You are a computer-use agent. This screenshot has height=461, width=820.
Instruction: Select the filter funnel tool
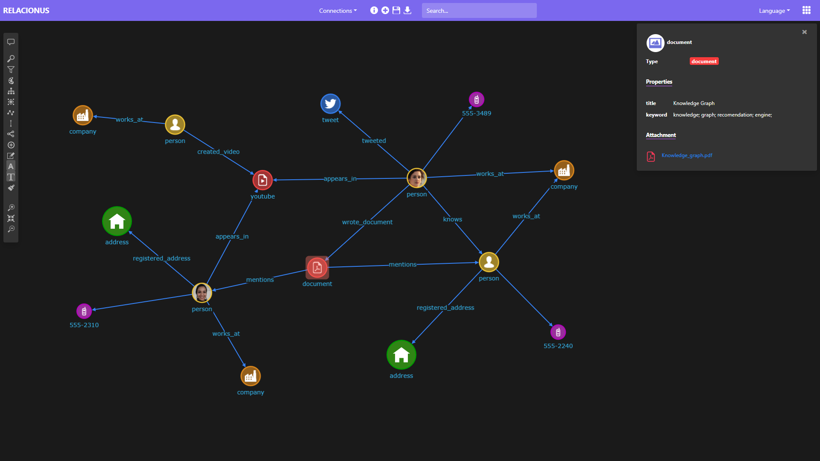(11, 70)
